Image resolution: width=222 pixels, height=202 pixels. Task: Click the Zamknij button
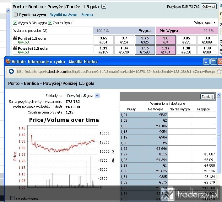pos(207,97)
